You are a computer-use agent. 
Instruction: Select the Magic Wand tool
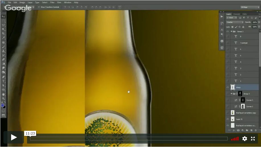(x=3, y=30)
